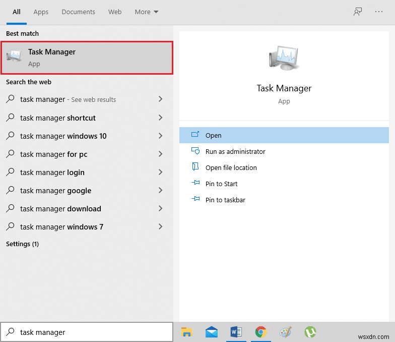Expand arrow for task manager shortcut
This screenshot has height=342, width=395.
point(160,118)
